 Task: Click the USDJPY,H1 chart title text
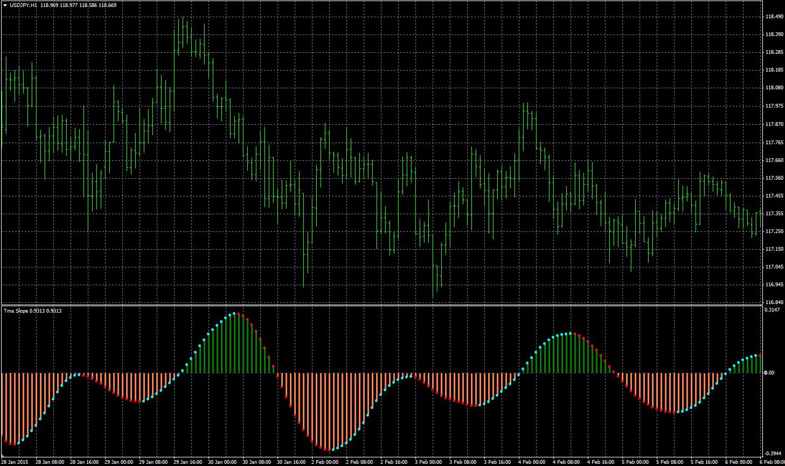point(24,5)
